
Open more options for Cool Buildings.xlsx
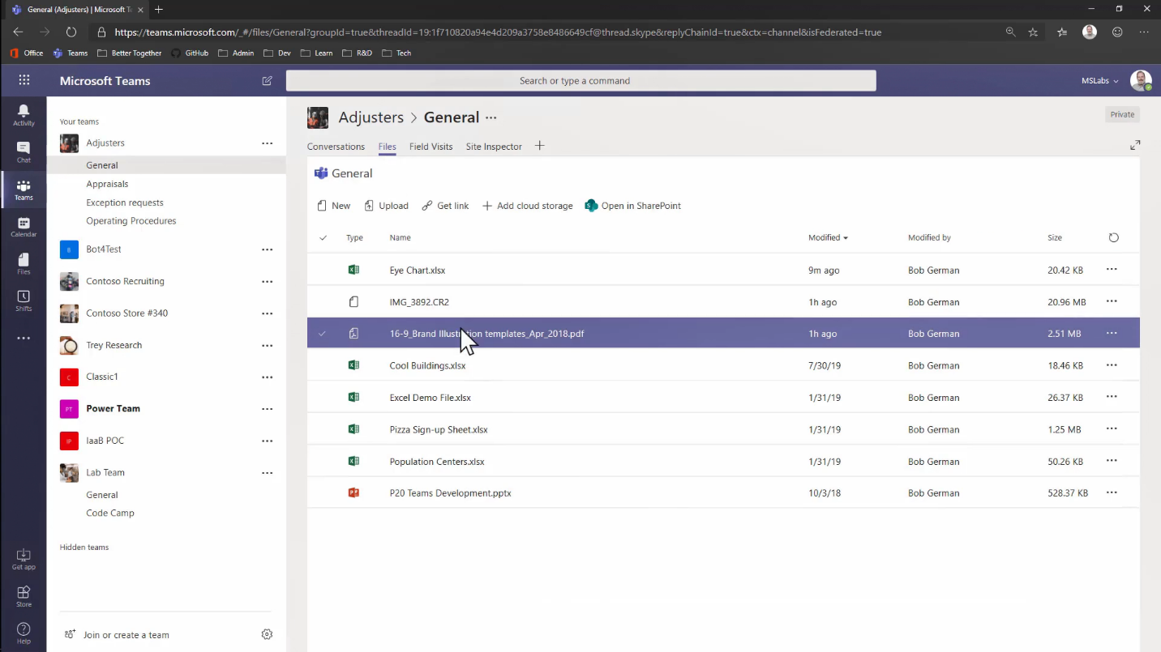click(x=1112, y=365)
